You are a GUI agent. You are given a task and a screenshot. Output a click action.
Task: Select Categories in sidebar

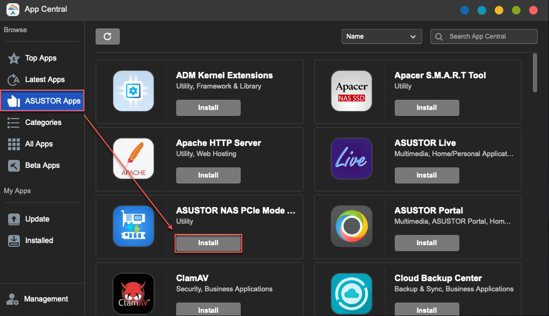click(42, 123)
